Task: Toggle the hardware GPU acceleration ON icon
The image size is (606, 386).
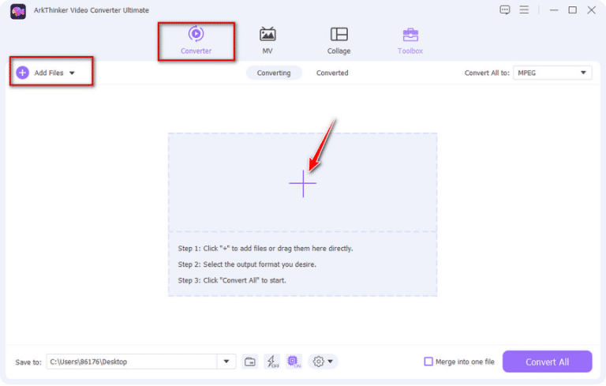Action: point(294,362)
